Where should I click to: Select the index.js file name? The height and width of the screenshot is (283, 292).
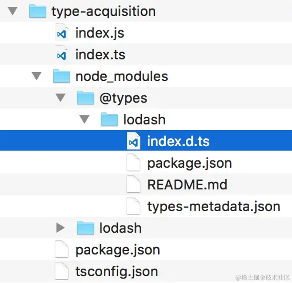click(x=100, y=33)
